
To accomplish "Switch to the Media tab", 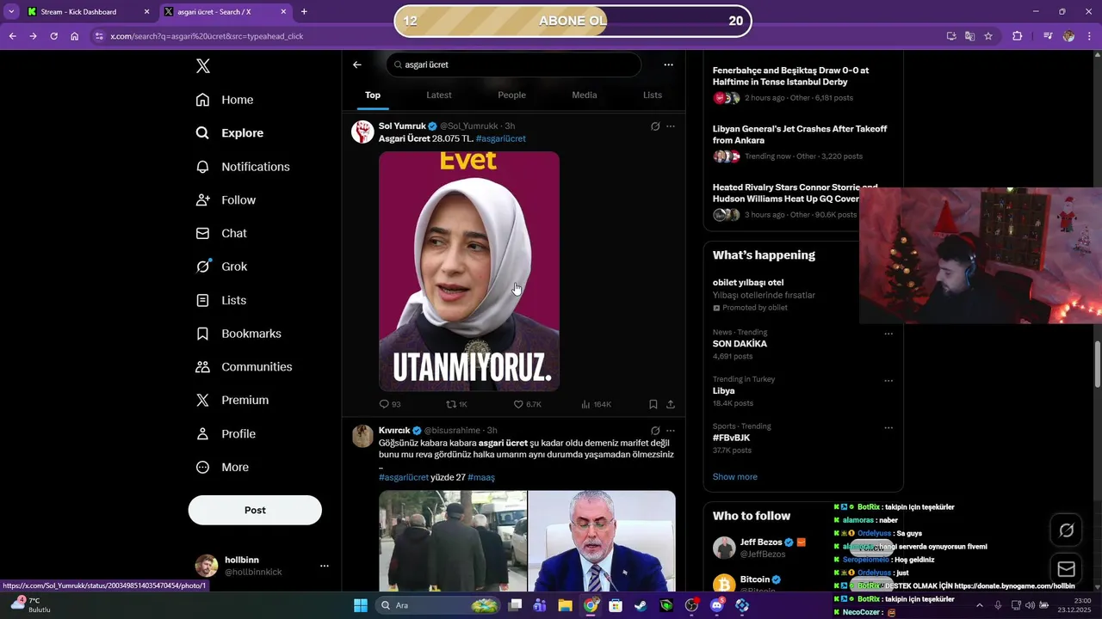I will [585, 95].
